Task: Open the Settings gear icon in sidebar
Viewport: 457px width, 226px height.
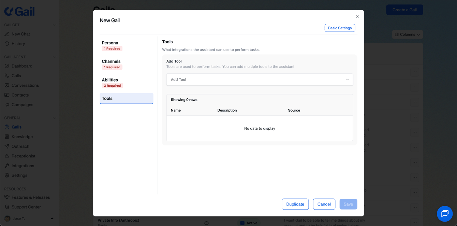Action: click(x=7, y=175)
